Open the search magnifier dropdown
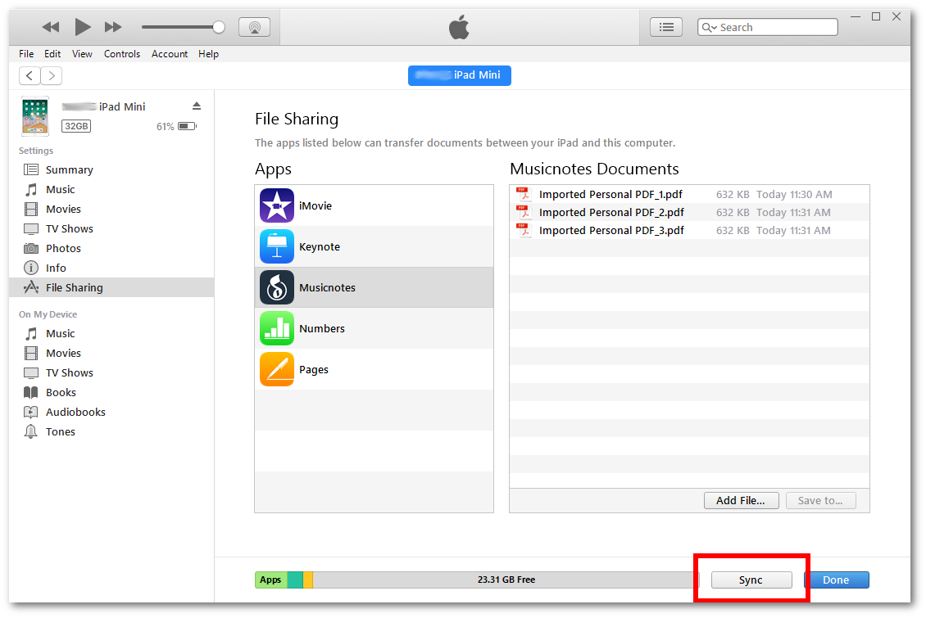Screen dimensions: 926x618 tap(710, 27)
